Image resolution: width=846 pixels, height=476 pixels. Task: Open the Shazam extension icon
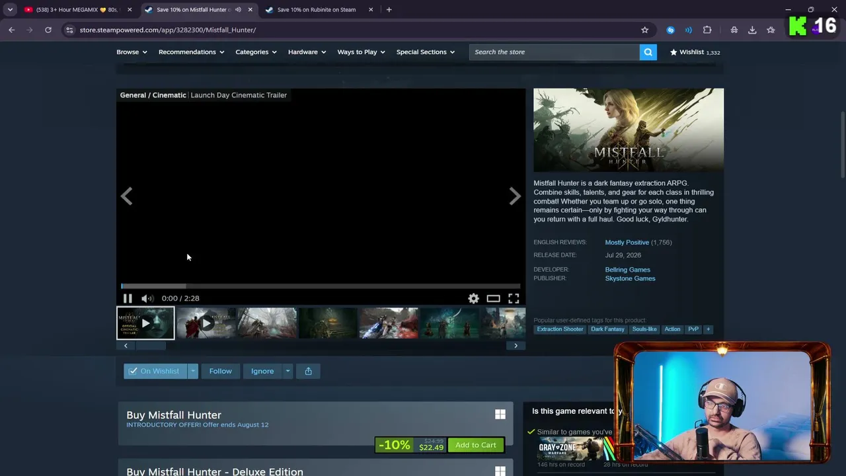(670, 30)
